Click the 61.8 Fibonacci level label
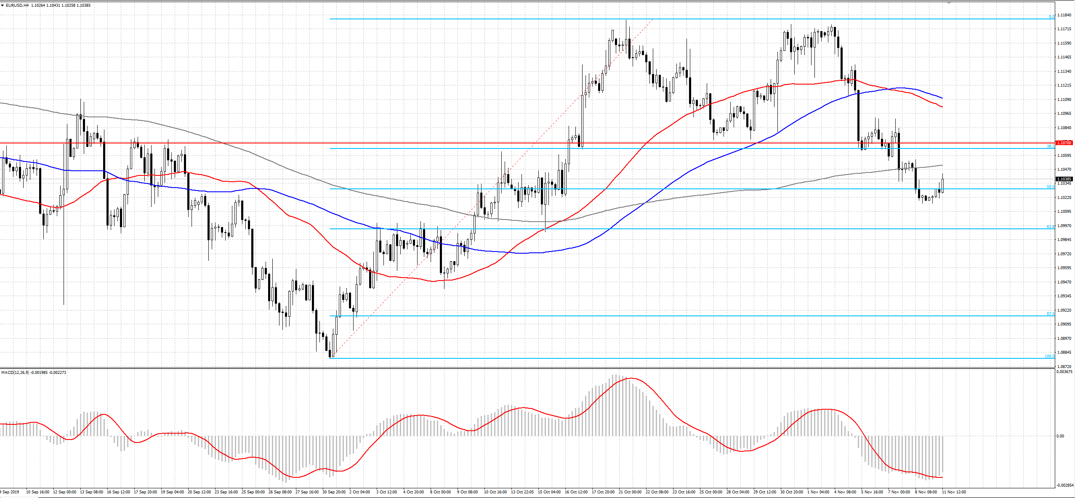This screenshot has height=498, width=1075. [1051, 227]
